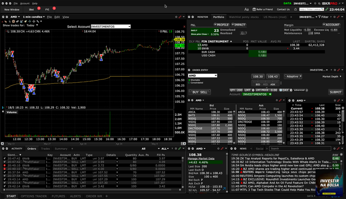This screenshot has width=346, height=199.
Task: Open gear of AMD time and sales panel
Action: click(335, 101)
